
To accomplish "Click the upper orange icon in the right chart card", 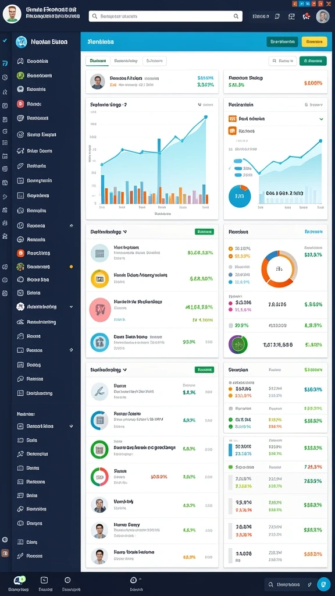I will 233,119.
